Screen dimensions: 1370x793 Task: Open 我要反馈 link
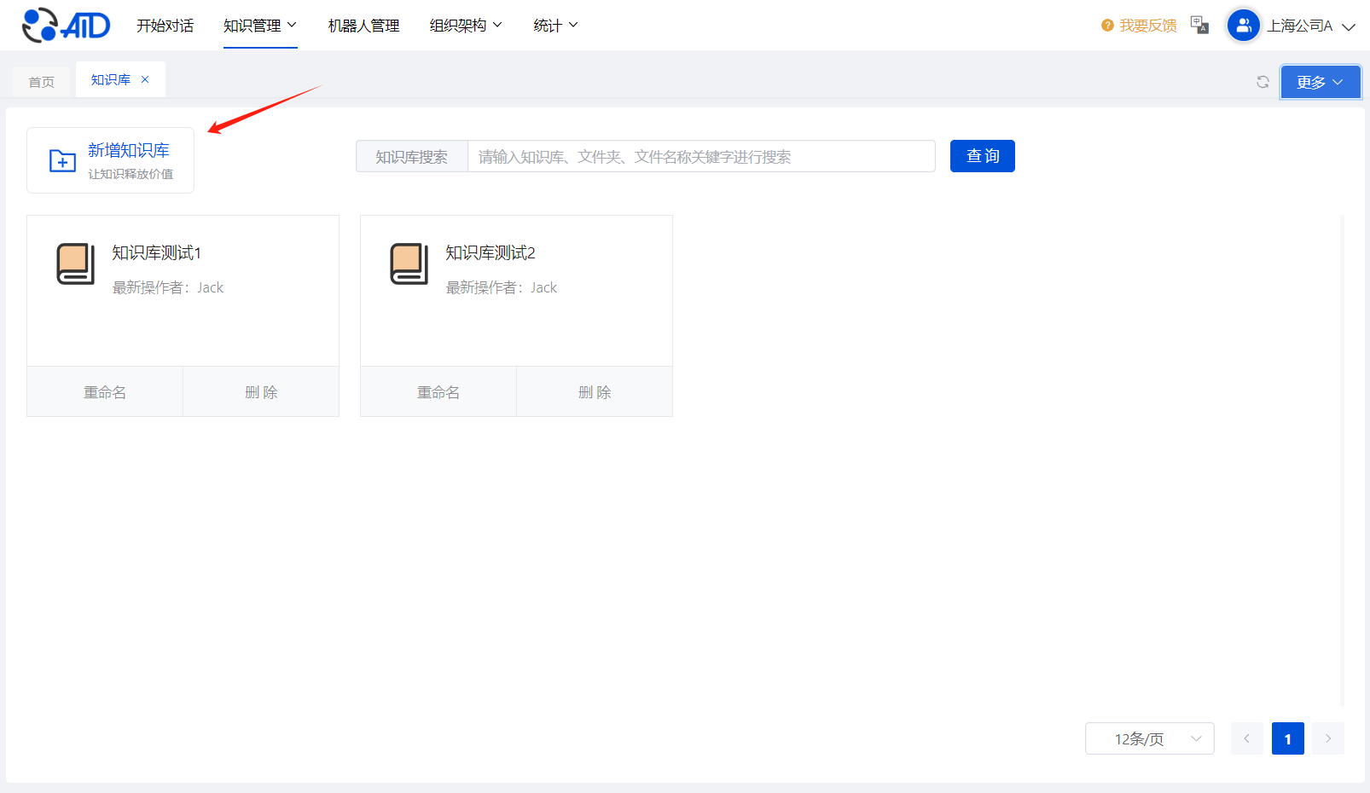click(1148, 26)
